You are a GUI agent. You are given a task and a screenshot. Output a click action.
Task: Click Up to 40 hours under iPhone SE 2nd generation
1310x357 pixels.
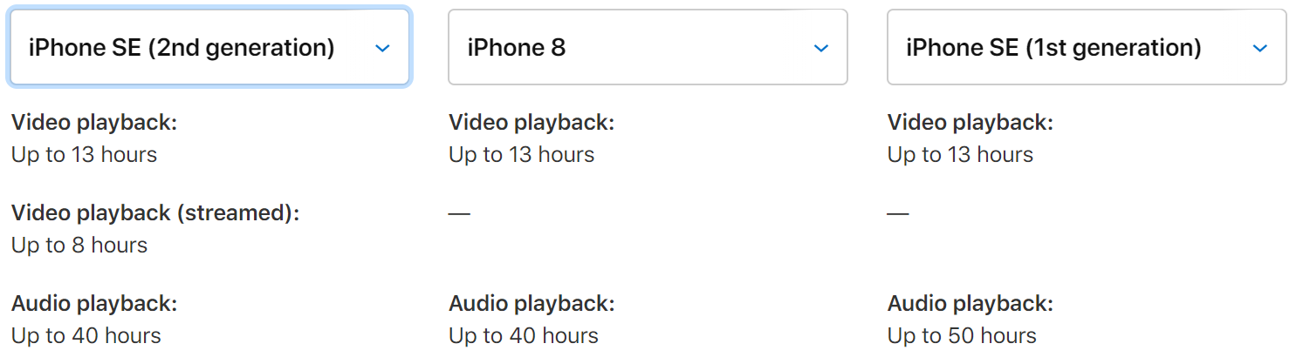86,336
